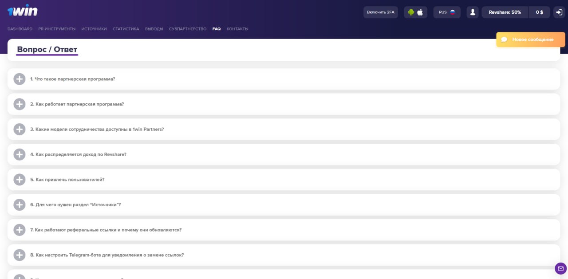Go to the Dashboard menu item
568x279 pixels.
point(20,29)
